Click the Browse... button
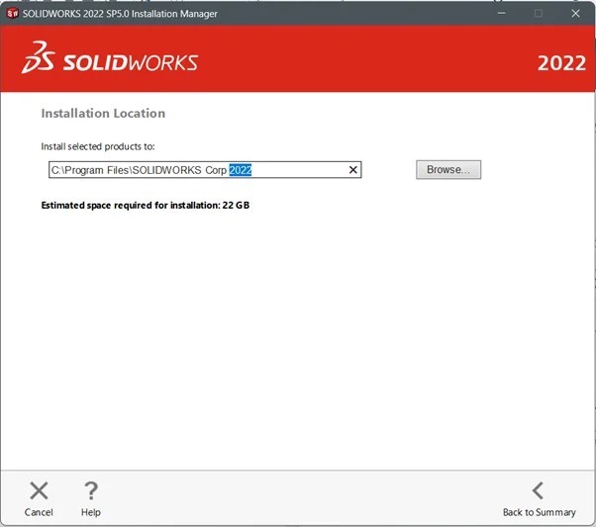Viewport: 596px width, 527px height. (x=448, y=170)
